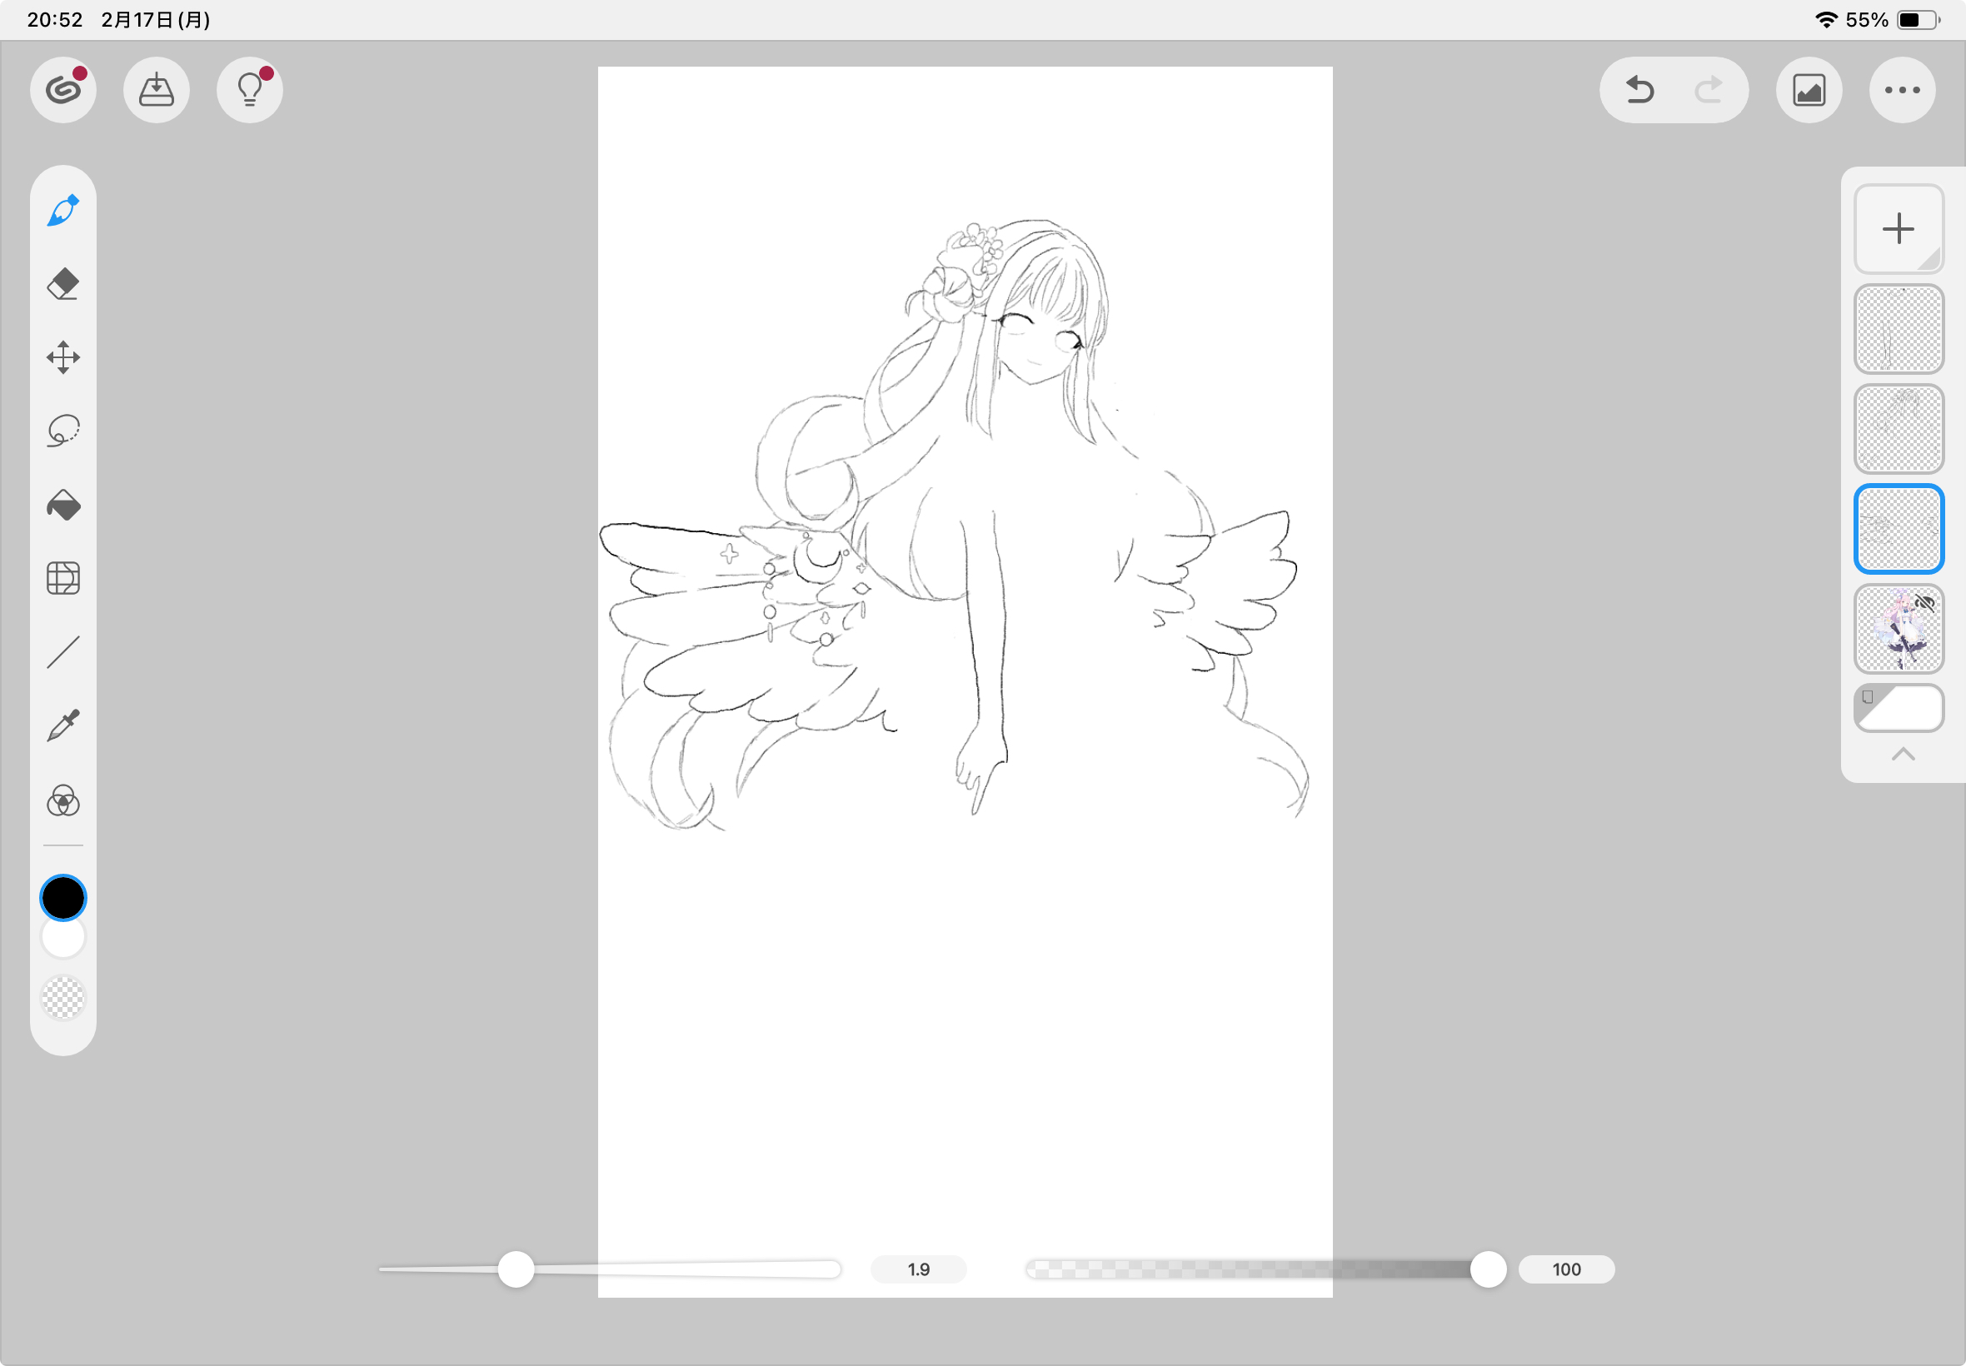Choose the Lasso selection tool
The width and height of the screenshot is (1966, 1366).
[x=63, y=431]
